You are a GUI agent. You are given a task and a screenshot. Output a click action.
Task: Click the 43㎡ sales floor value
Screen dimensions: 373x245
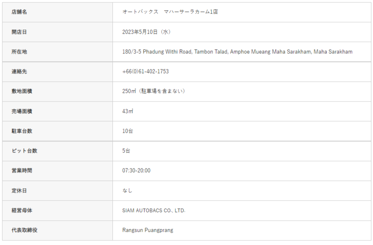(x=128, y=111)
